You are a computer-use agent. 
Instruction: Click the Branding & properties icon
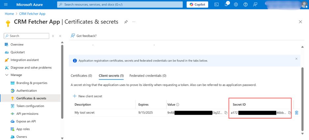point(13,83)
